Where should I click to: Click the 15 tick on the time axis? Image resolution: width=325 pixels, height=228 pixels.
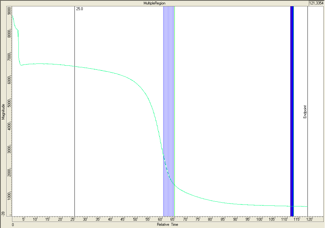coord(47,219)
